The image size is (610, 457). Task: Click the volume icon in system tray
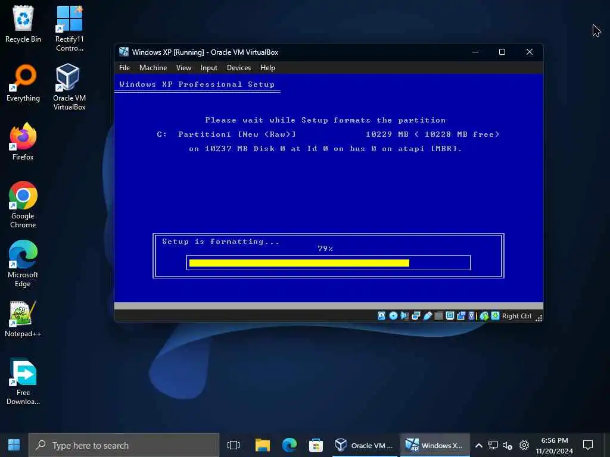pos(508,445)
